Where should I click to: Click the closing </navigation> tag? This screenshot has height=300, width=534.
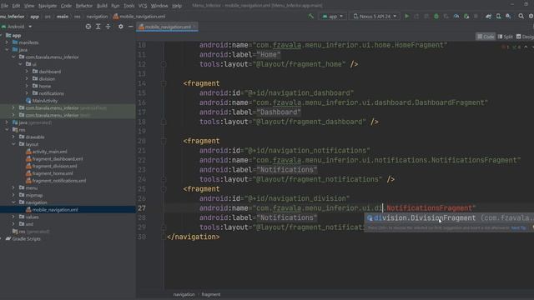click(x=194, y=237)
